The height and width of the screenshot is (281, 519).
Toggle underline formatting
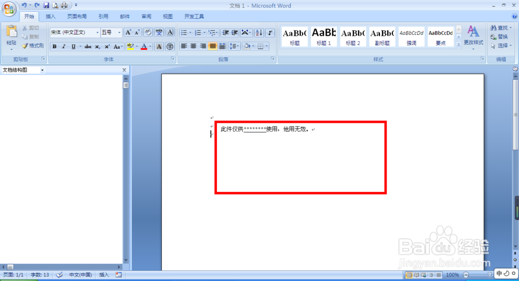tap(73, 47)
